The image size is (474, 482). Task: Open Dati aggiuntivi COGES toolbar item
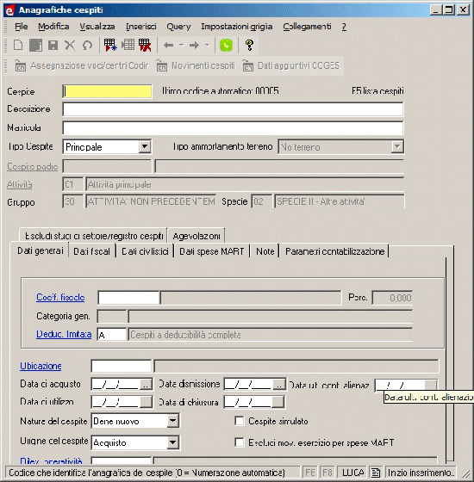291,65
